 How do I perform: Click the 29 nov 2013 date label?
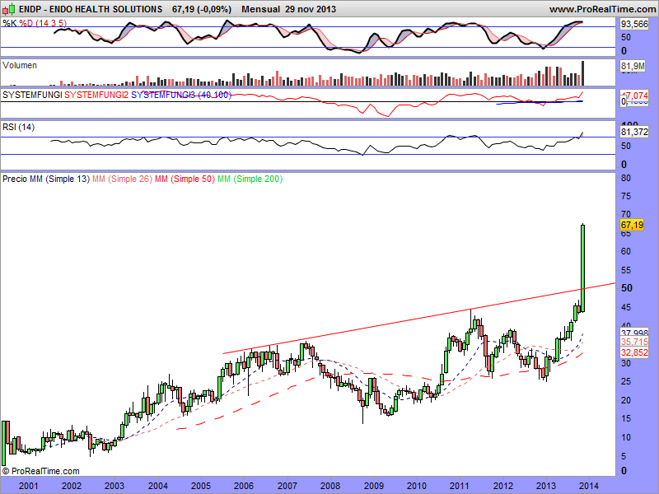311,9
